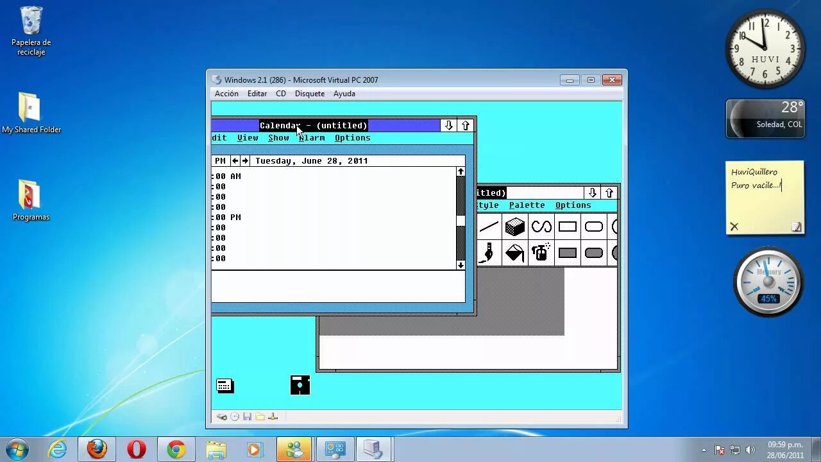Screen dimensions: 821x462
Task: Click Calendar scrollbar down arrow
Action: pyautogui.click(x=461, y=265)
